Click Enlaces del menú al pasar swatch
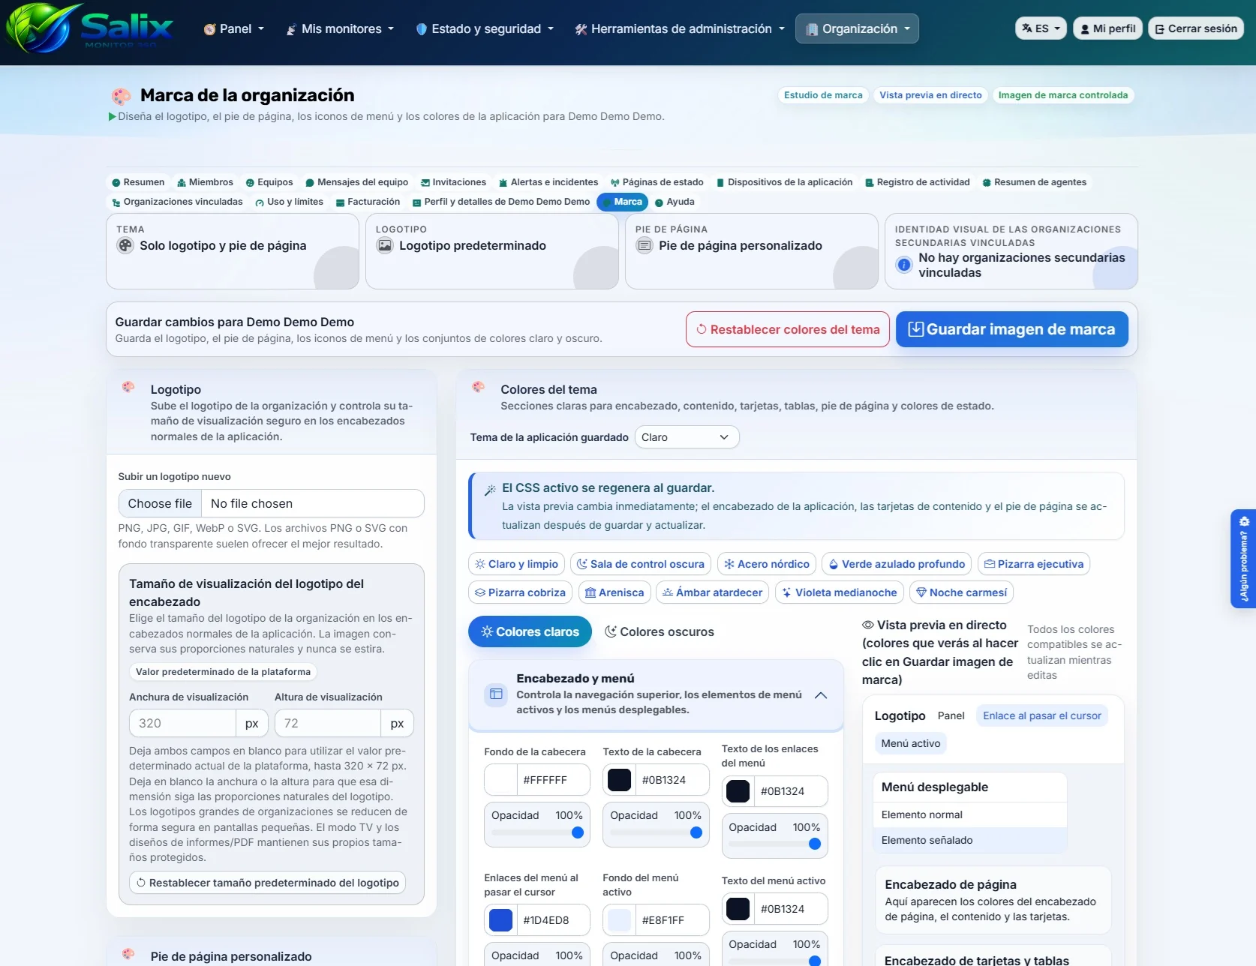The height and width of the screenshot is (966, 1256). pos(500,920)
